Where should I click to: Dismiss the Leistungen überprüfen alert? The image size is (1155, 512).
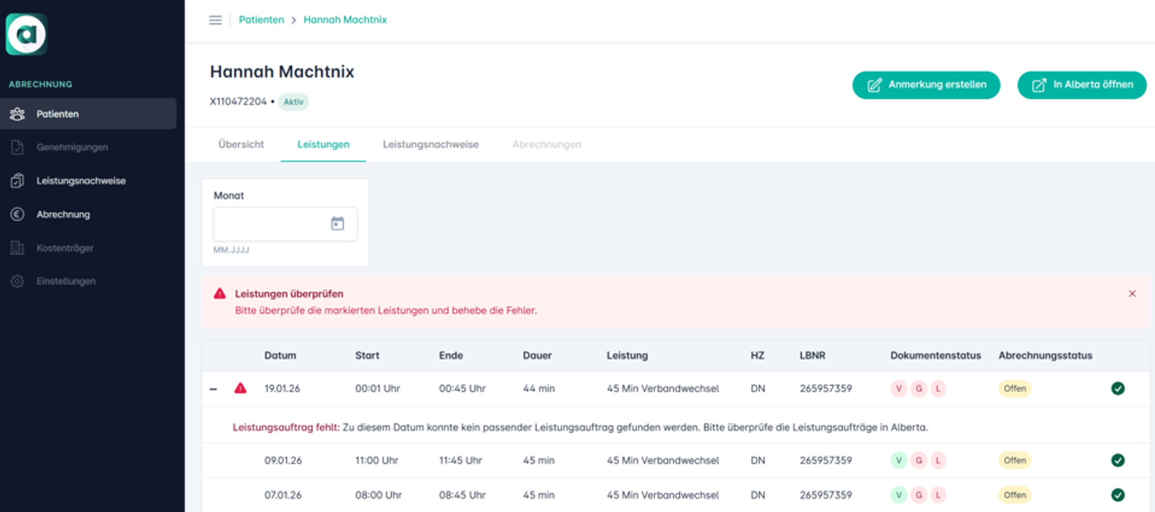click(1132, 294)
